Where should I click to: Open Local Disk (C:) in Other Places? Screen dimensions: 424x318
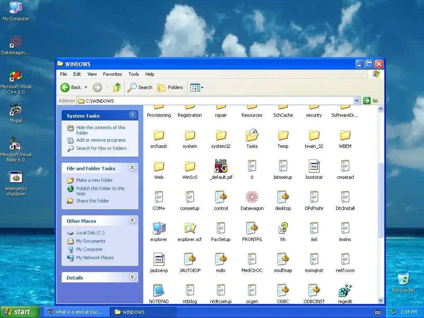tap(90, 233)
